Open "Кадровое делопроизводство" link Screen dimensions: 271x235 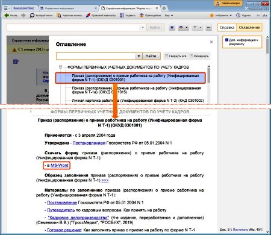click(78, 218)
